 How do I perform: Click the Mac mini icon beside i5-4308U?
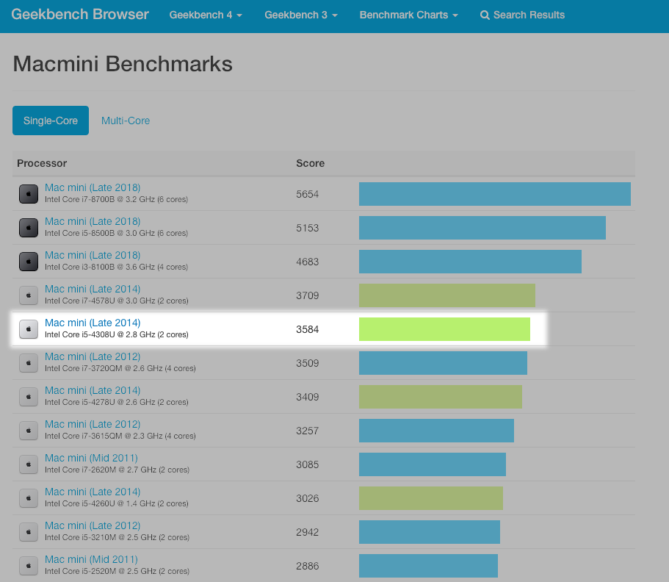click(x=29, y=329)
